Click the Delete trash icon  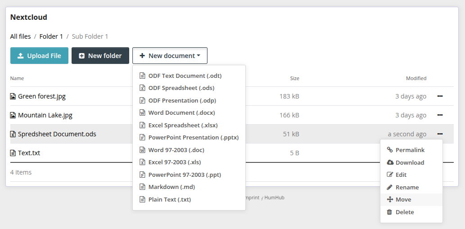point(390,212)
